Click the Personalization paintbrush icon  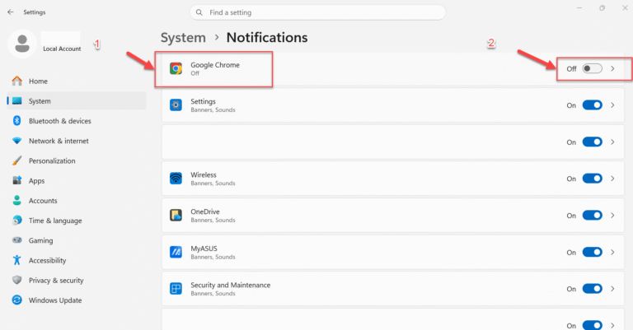(17, 160)
